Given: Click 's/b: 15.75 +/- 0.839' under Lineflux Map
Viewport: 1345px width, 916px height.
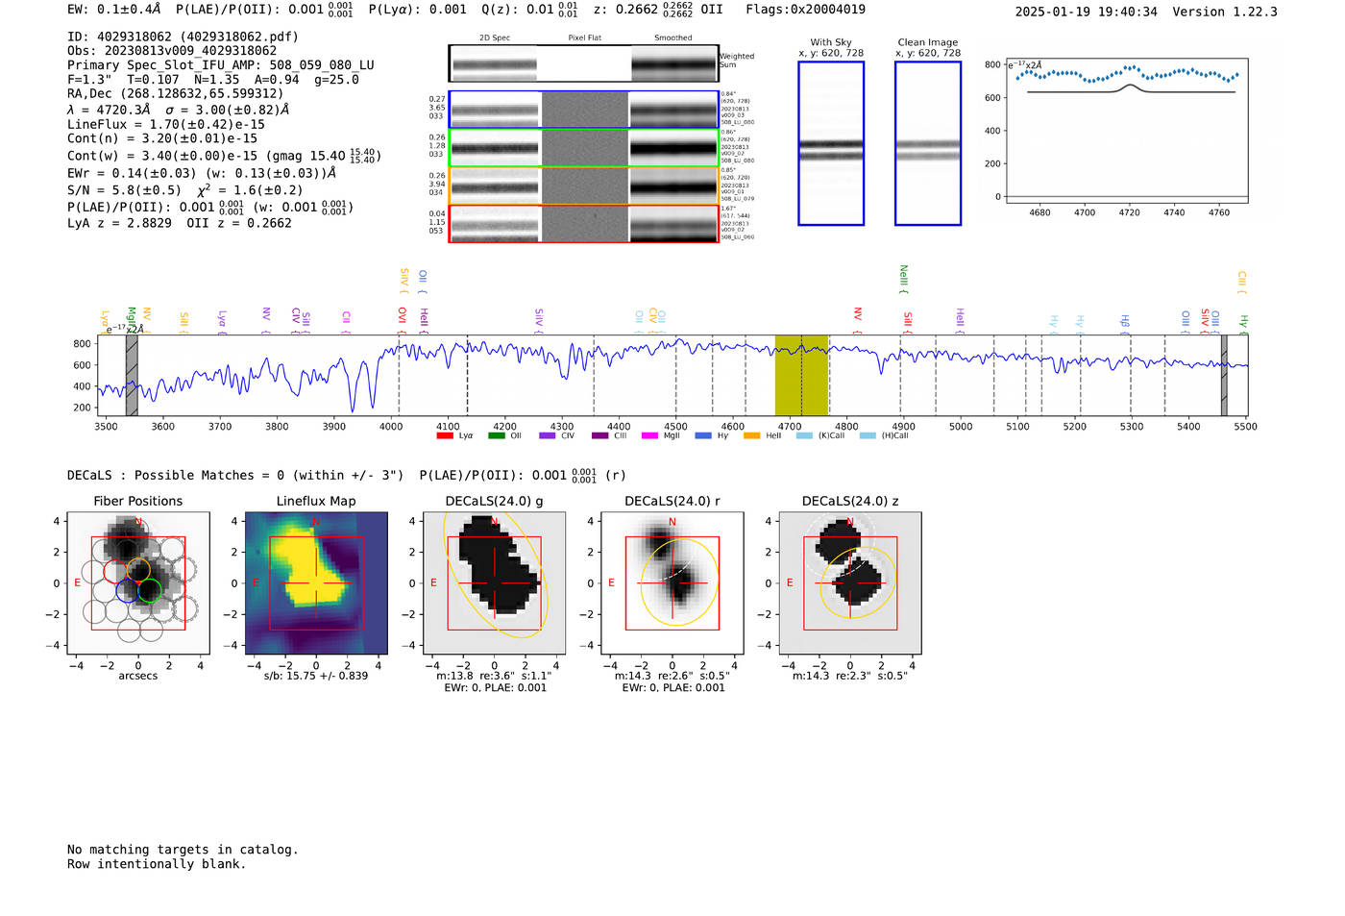Looking at the screenshot, I should coord(316,675).
